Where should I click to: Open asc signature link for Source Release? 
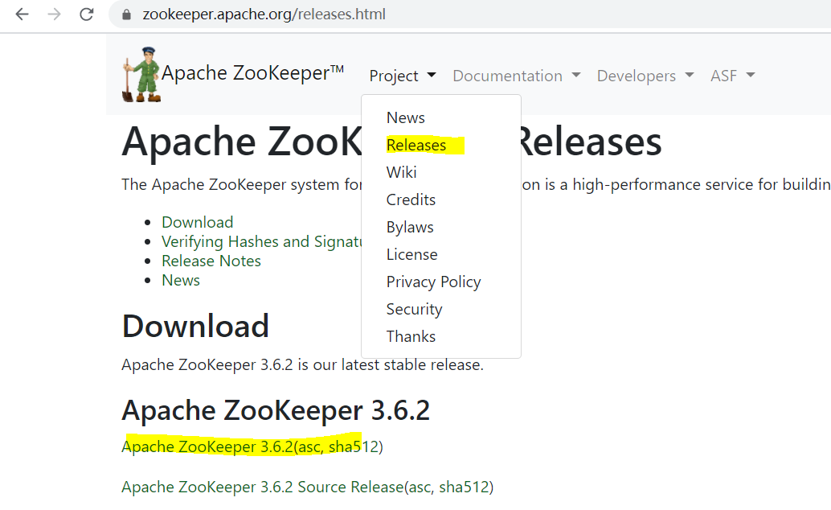click(x=420, y=487)
